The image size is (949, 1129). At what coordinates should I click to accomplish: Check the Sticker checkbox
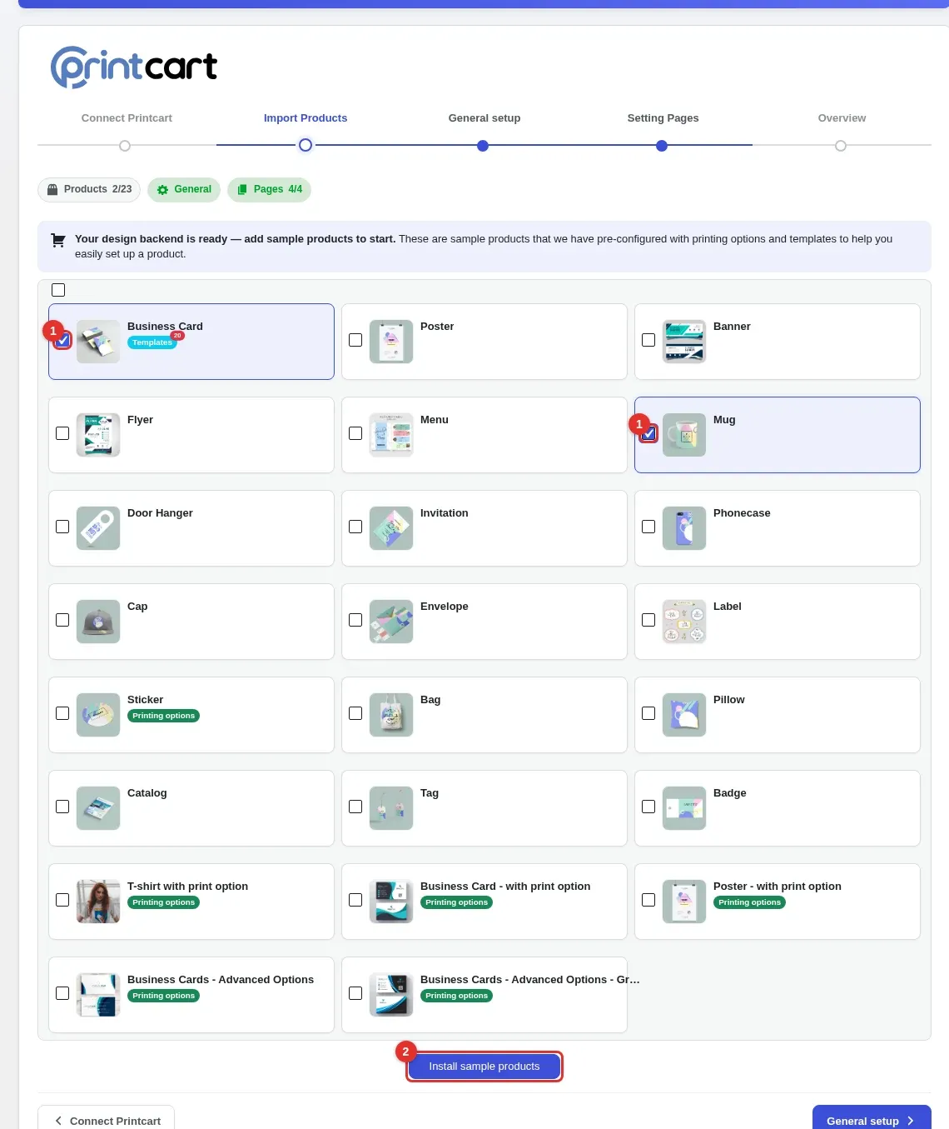pos(62,713)
